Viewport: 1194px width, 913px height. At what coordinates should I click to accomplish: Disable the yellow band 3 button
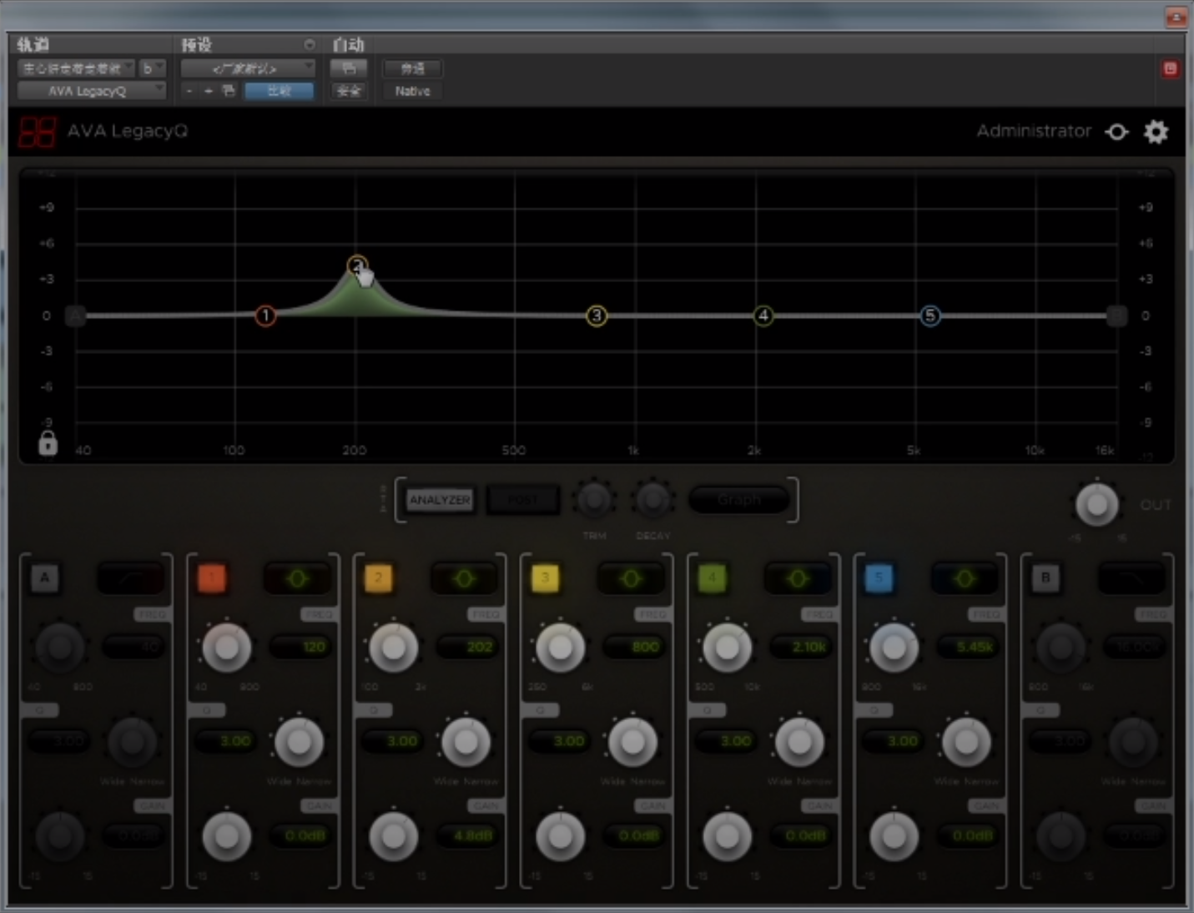[545, 578]
